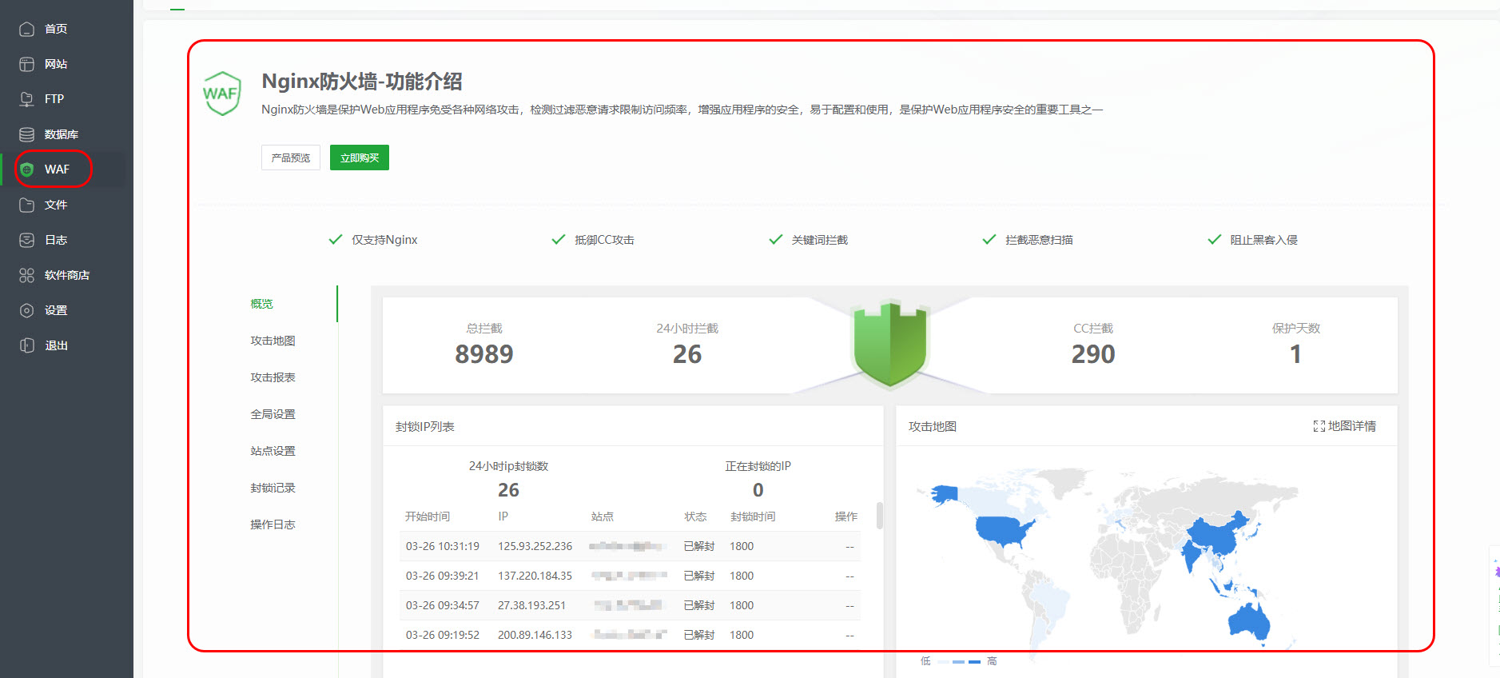Click the 拦截恶意扫描 feature label

pos(1039,240)
